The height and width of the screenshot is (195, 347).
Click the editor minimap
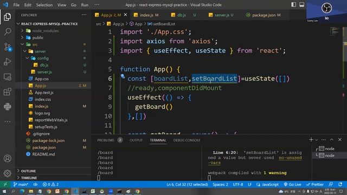click(x=335, y=31)
